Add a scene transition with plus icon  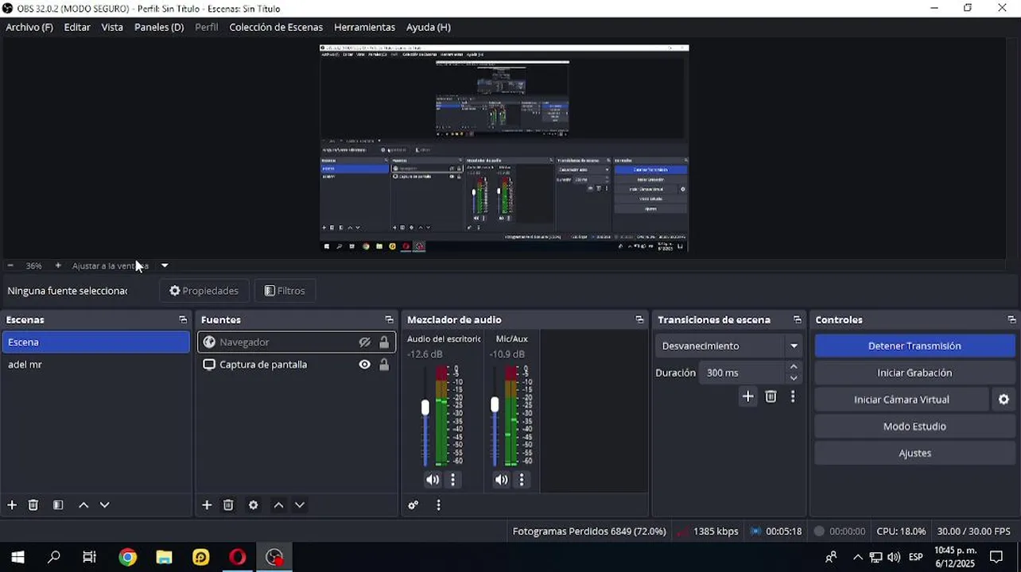[x=747, y=396]
